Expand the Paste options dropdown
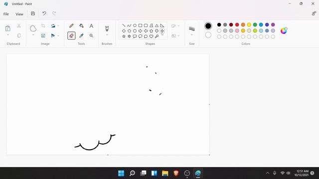The height and width of the screenshot is (179, 319). coord(8,35)
